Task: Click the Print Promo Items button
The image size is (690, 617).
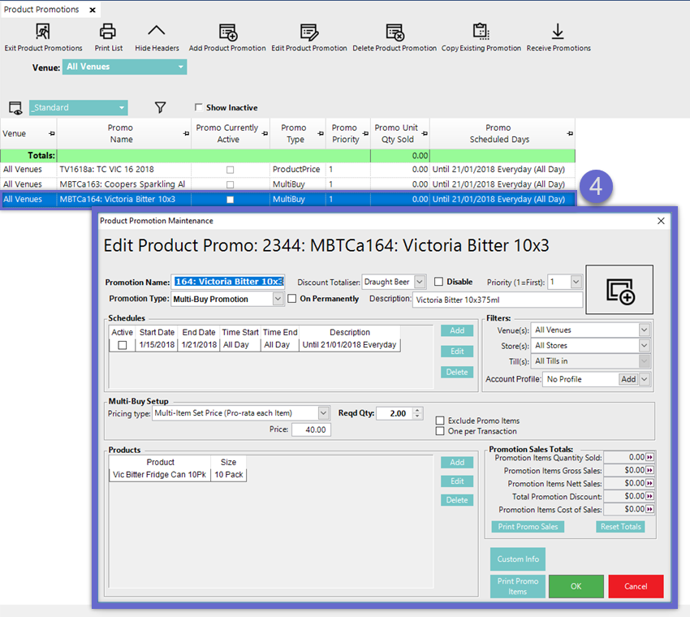Action: tap(518, 586)
